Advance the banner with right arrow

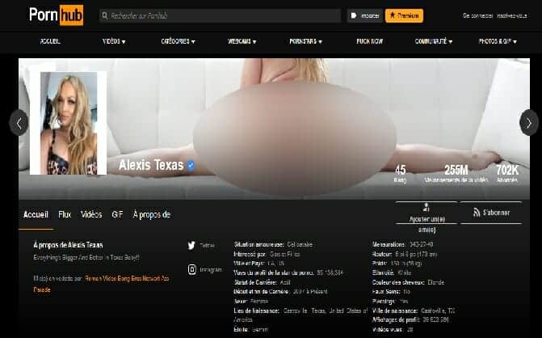click(x=528, y=123)
